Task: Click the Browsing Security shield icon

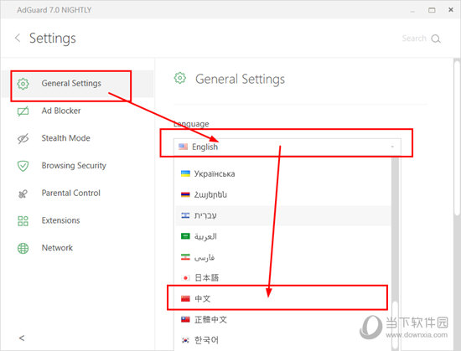Action: (23, 166)
